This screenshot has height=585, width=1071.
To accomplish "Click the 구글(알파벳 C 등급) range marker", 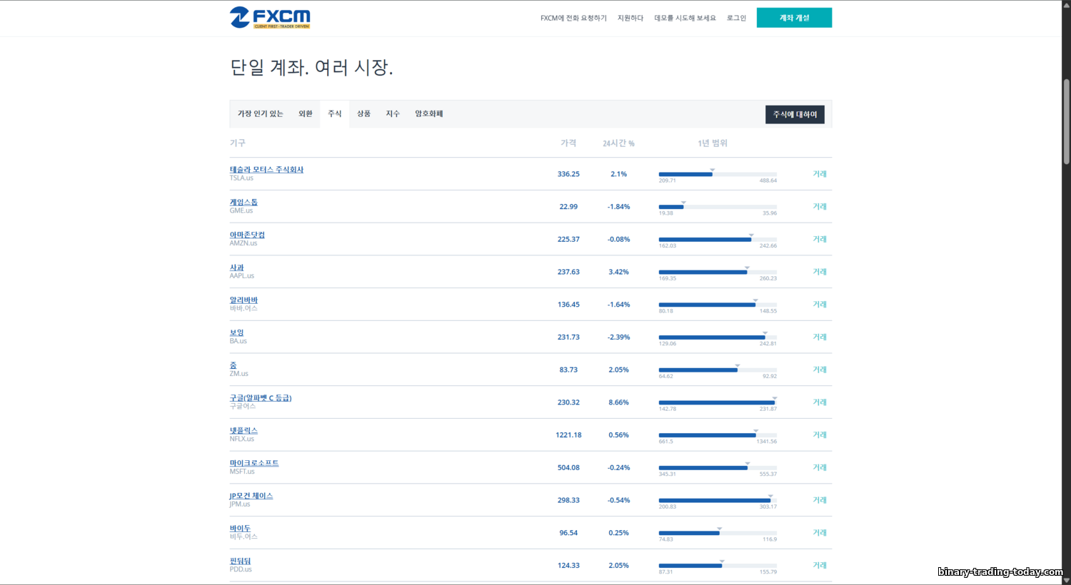I will click(x=775, y=398).
